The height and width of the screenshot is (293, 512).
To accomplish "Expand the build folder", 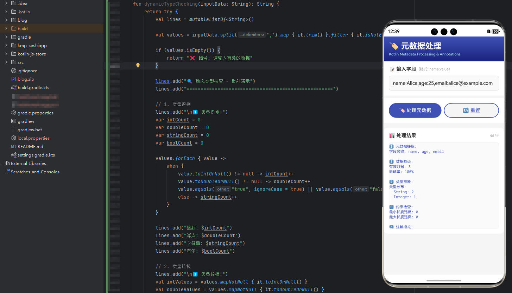I will point(6,28).
